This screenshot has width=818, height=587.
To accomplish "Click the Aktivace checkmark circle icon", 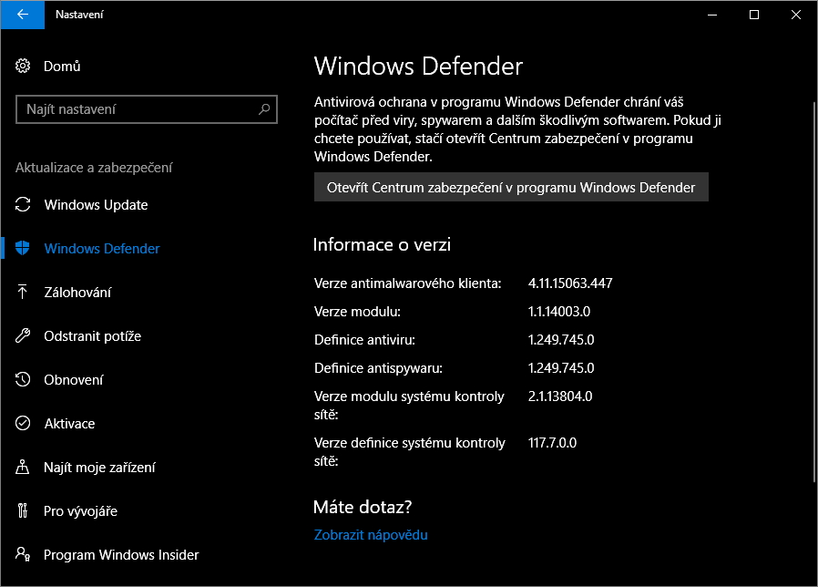I will tap(24, 424).
